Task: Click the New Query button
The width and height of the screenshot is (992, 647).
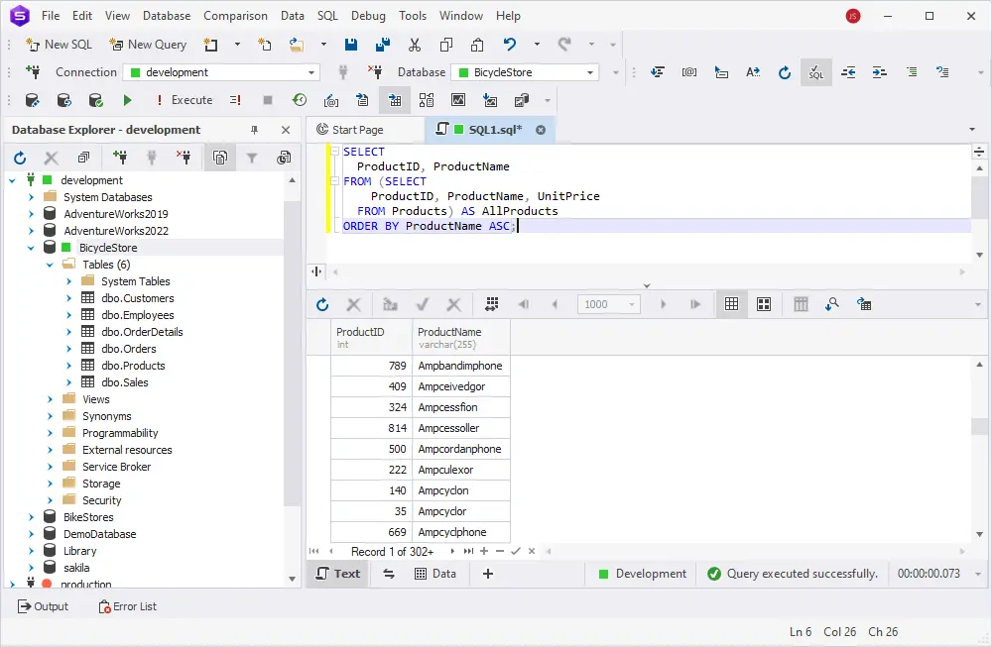Action: coord(148,45)
